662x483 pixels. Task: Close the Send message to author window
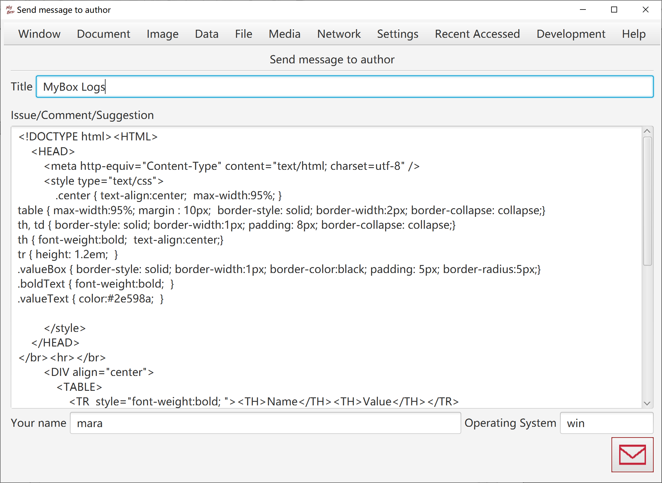(x=646, y=10)
